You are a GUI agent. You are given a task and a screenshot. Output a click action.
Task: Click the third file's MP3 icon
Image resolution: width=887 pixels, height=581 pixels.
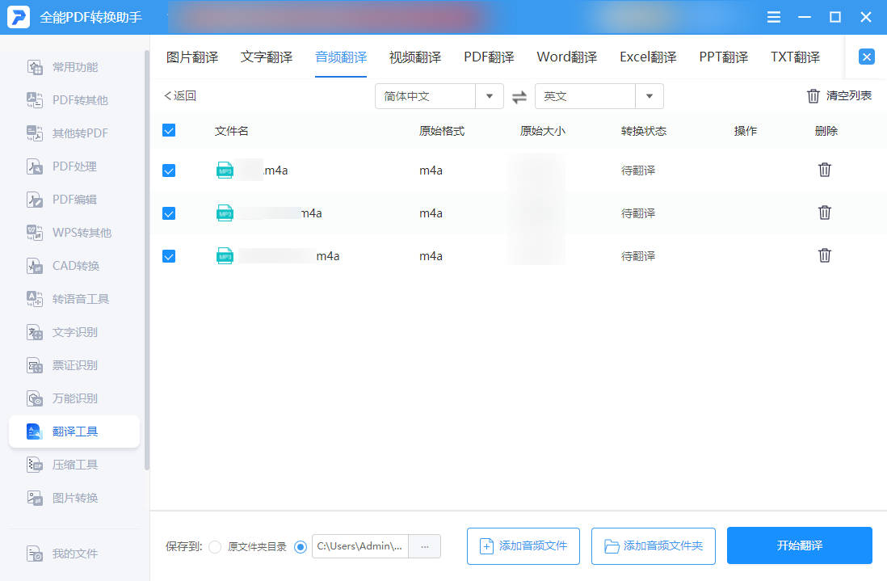(x=225, y=255)
